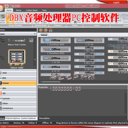The width and height of the screenshot is (128, 128).
Task: Click the up arrow of Crown list scrollbar
Action: point(35,38)
